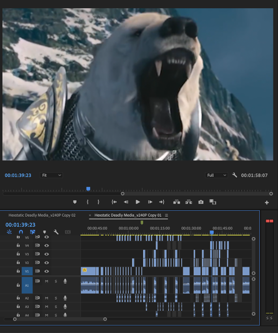Screen dimensions: 278x333
Task: Enable voice-over record on A1
Action: pos(65,281)
